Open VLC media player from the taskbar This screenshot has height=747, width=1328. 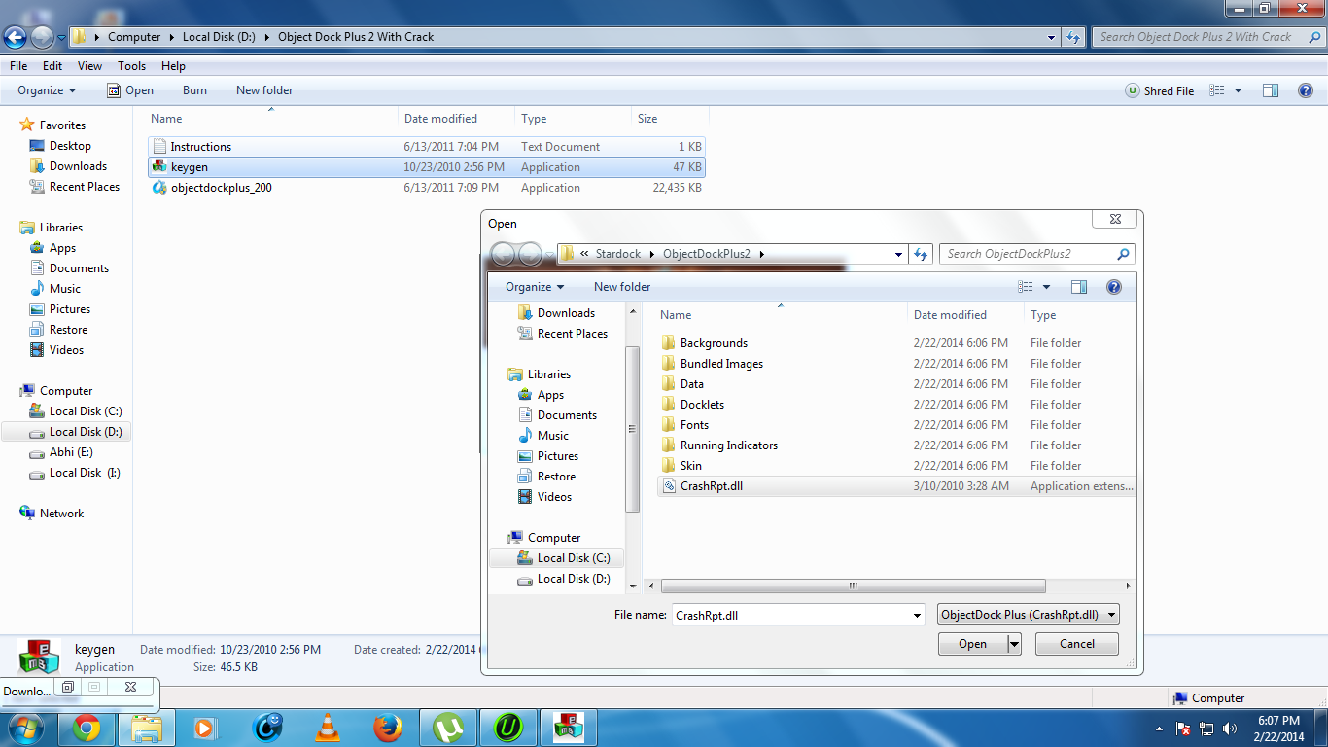tap(327, 728)
